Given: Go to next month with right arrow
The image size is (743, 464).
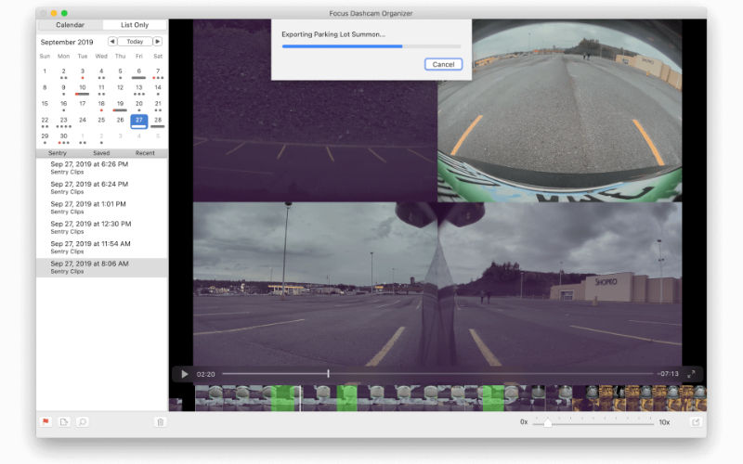Looking at the screenshot, I should point(158,42).
